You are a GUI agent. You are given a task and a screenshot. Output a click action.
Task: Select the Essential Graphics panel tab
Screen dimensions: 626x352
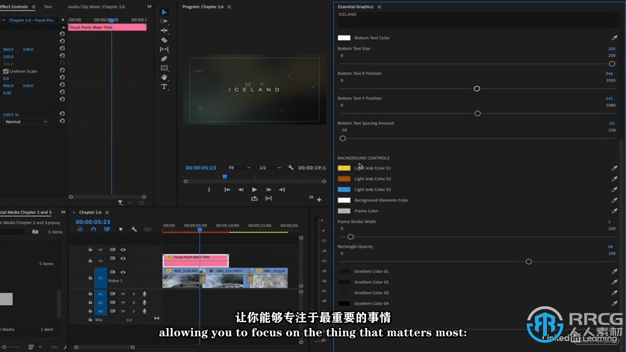356,7
